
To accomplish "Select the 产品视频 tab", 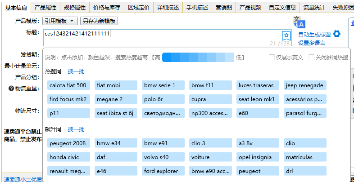I will tap(250, 8).
